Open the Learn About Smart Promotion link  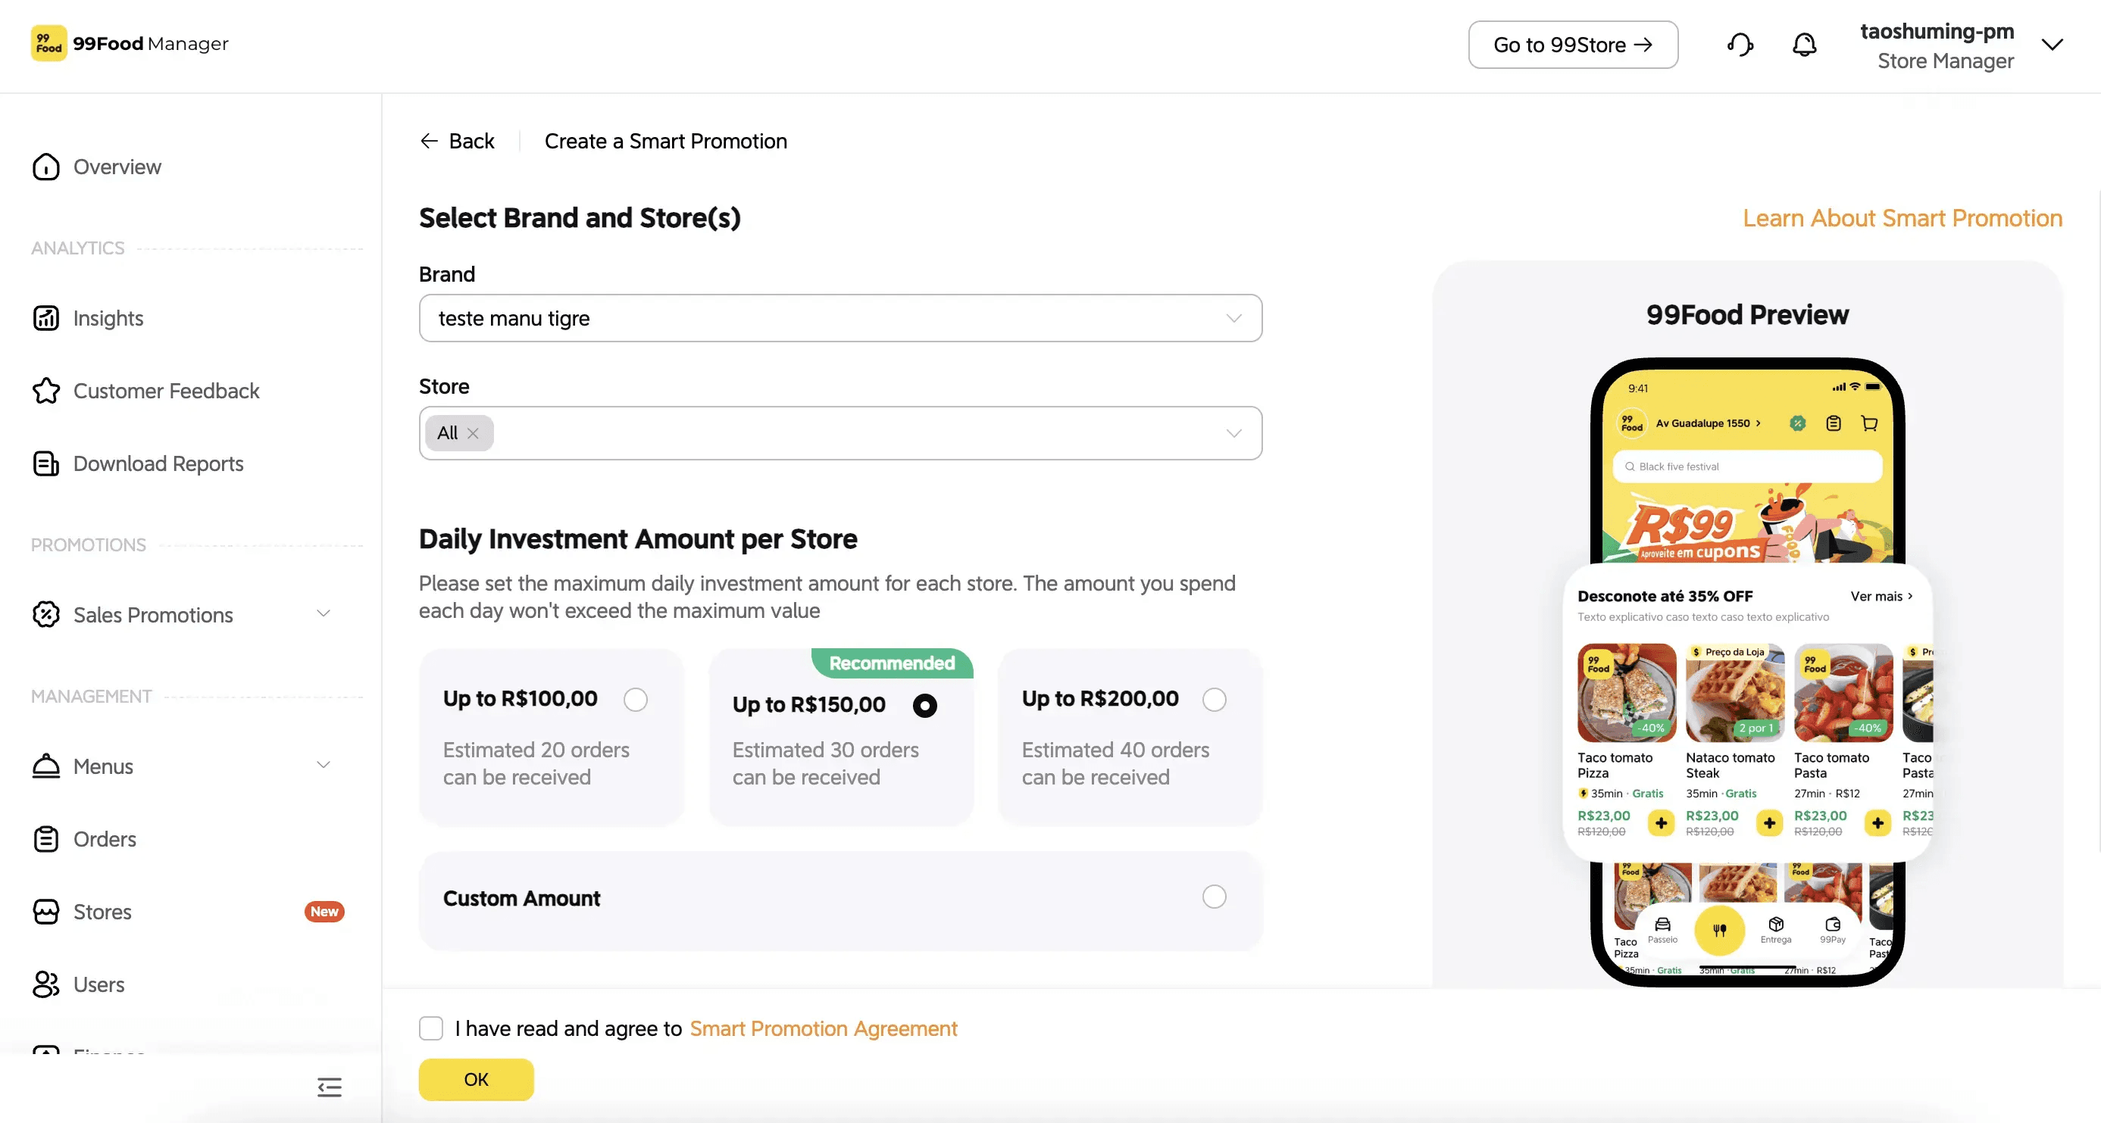1902,218
